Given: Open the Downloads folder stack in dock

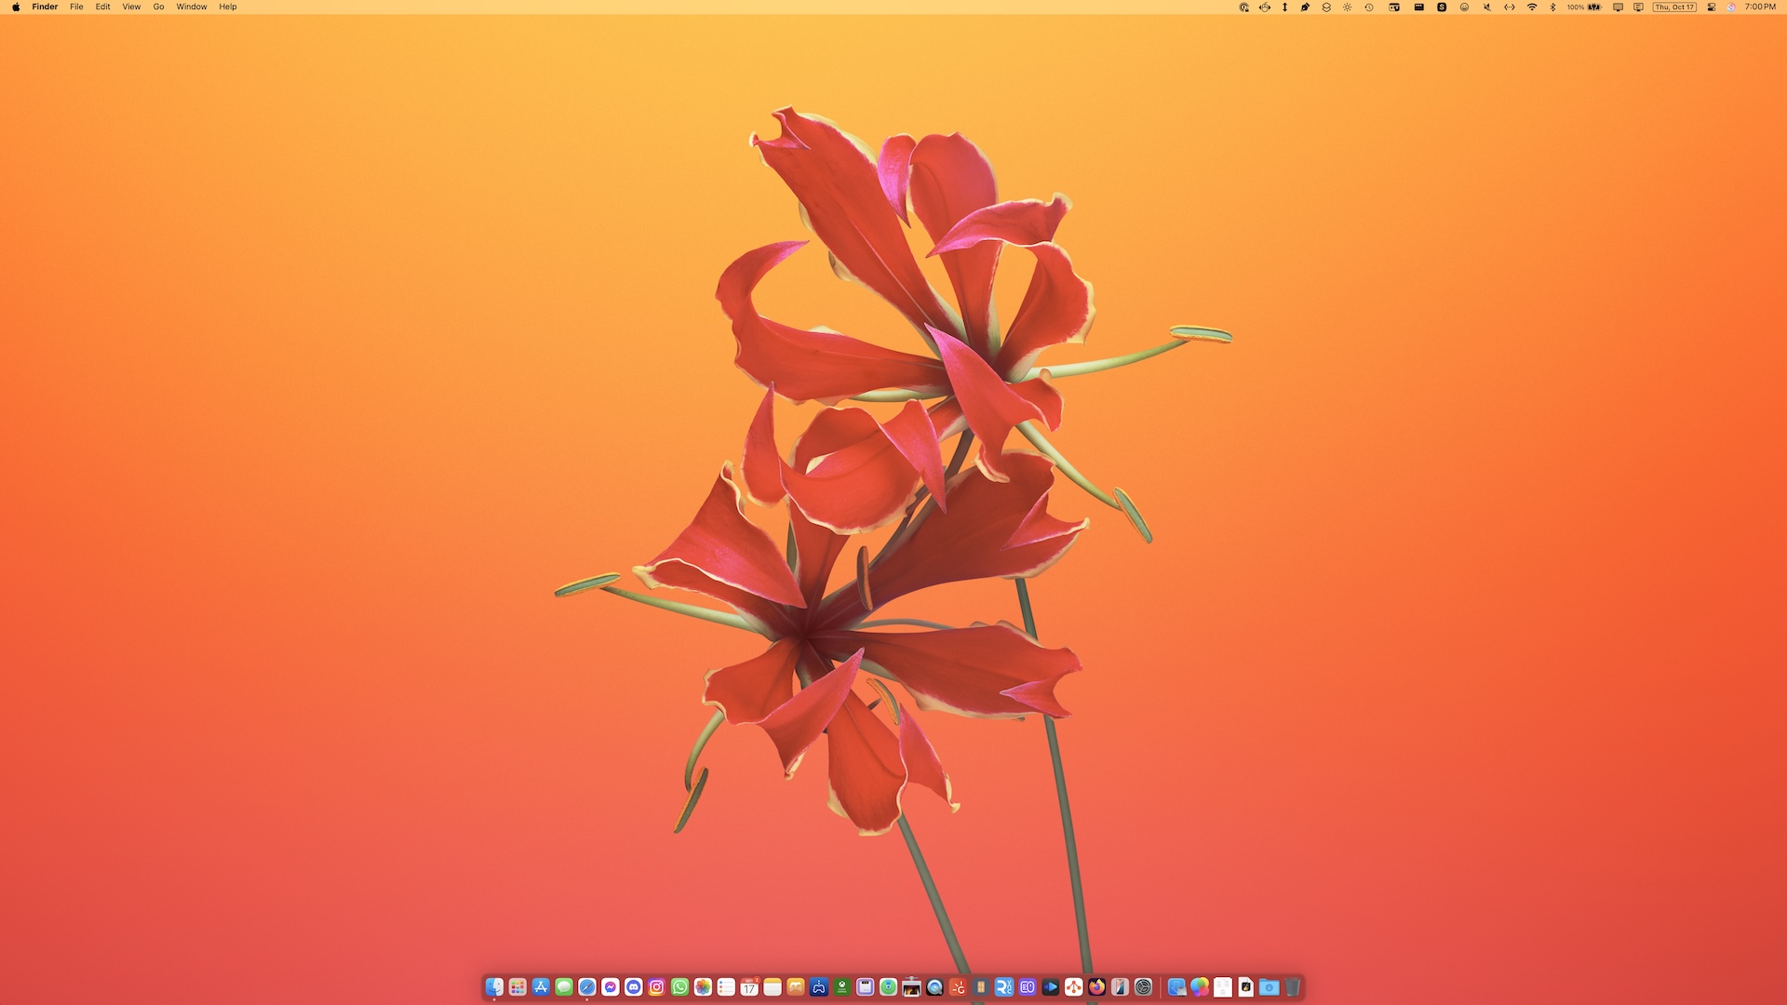Looking at the screenshot, I should tap(1270, 987).
